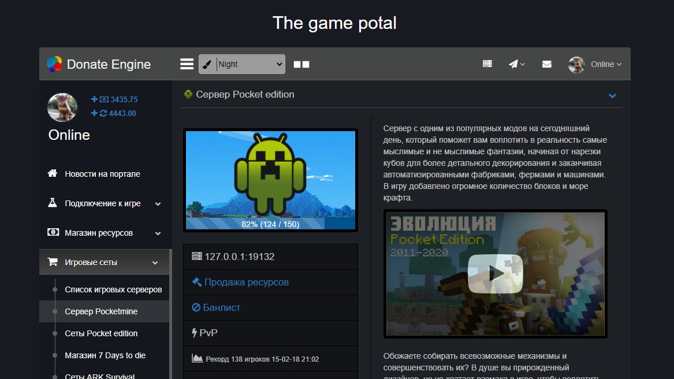Open the paper plane dropdown

pos(516,64)
